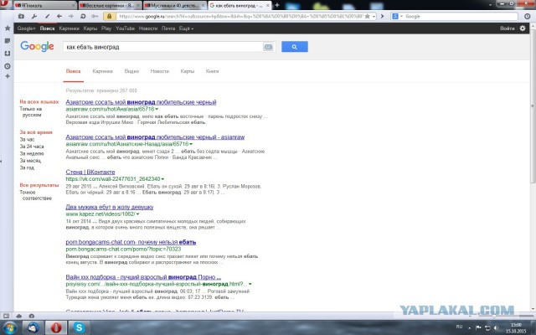Switch to the ЯПлакалъ tab
Viewport: 536px width, 335px height.
(x=45, y=6)
